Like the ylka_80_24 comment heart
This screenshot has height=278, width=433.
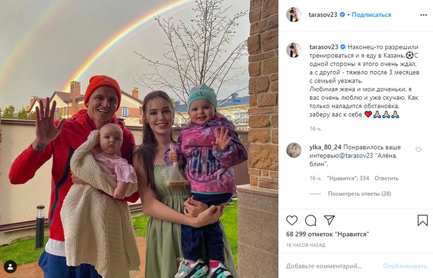(418, 150)
